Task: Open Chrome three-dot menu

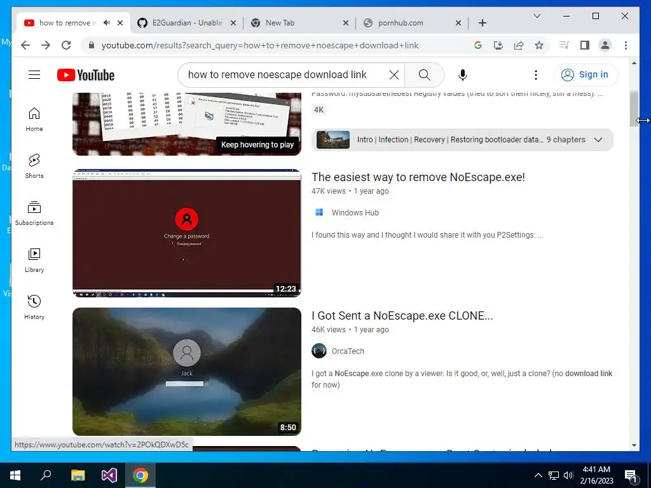Action: pos(626,45)
